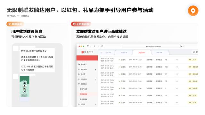
Task: Click the tag in the 2021-12-29 17:08 row
Action: (193, 88)
